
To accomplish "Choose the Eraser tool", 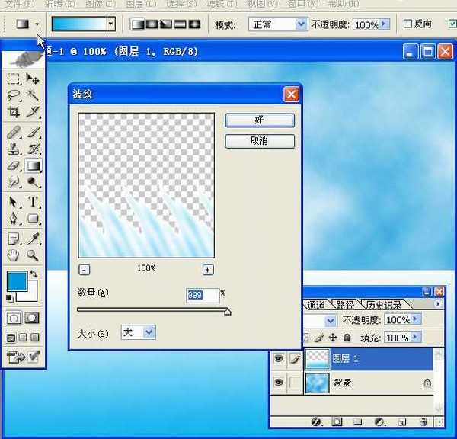I will [x=14, y=165].
